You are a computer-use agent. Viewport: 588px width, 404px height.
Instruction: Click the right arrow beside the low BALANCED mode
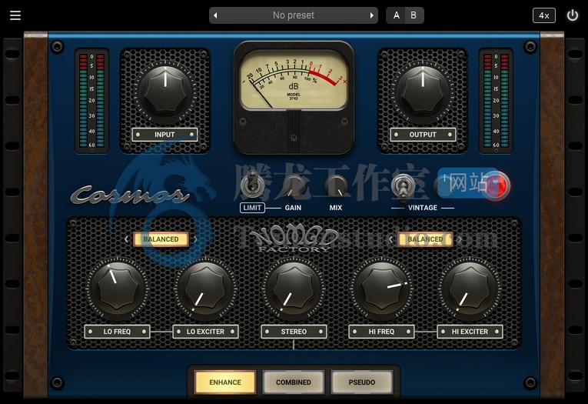195,239
